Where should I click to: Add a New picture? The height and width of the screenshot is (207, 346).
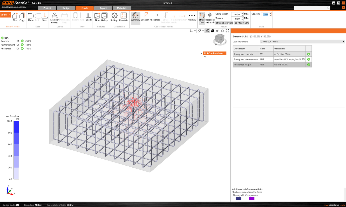tap(97, 17)
